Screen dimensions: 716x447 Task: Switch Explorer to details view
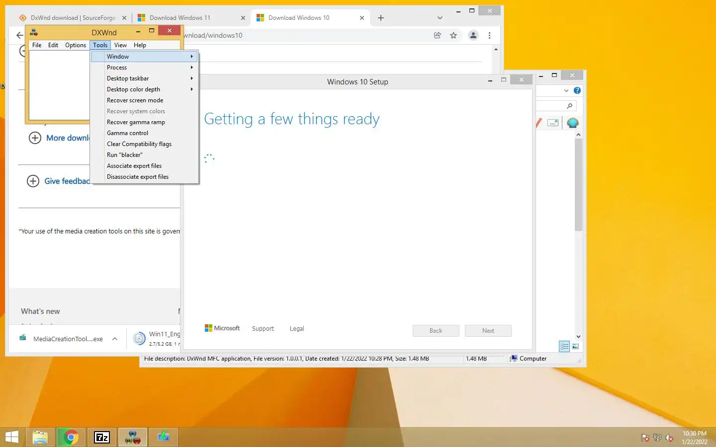(564, 347)
